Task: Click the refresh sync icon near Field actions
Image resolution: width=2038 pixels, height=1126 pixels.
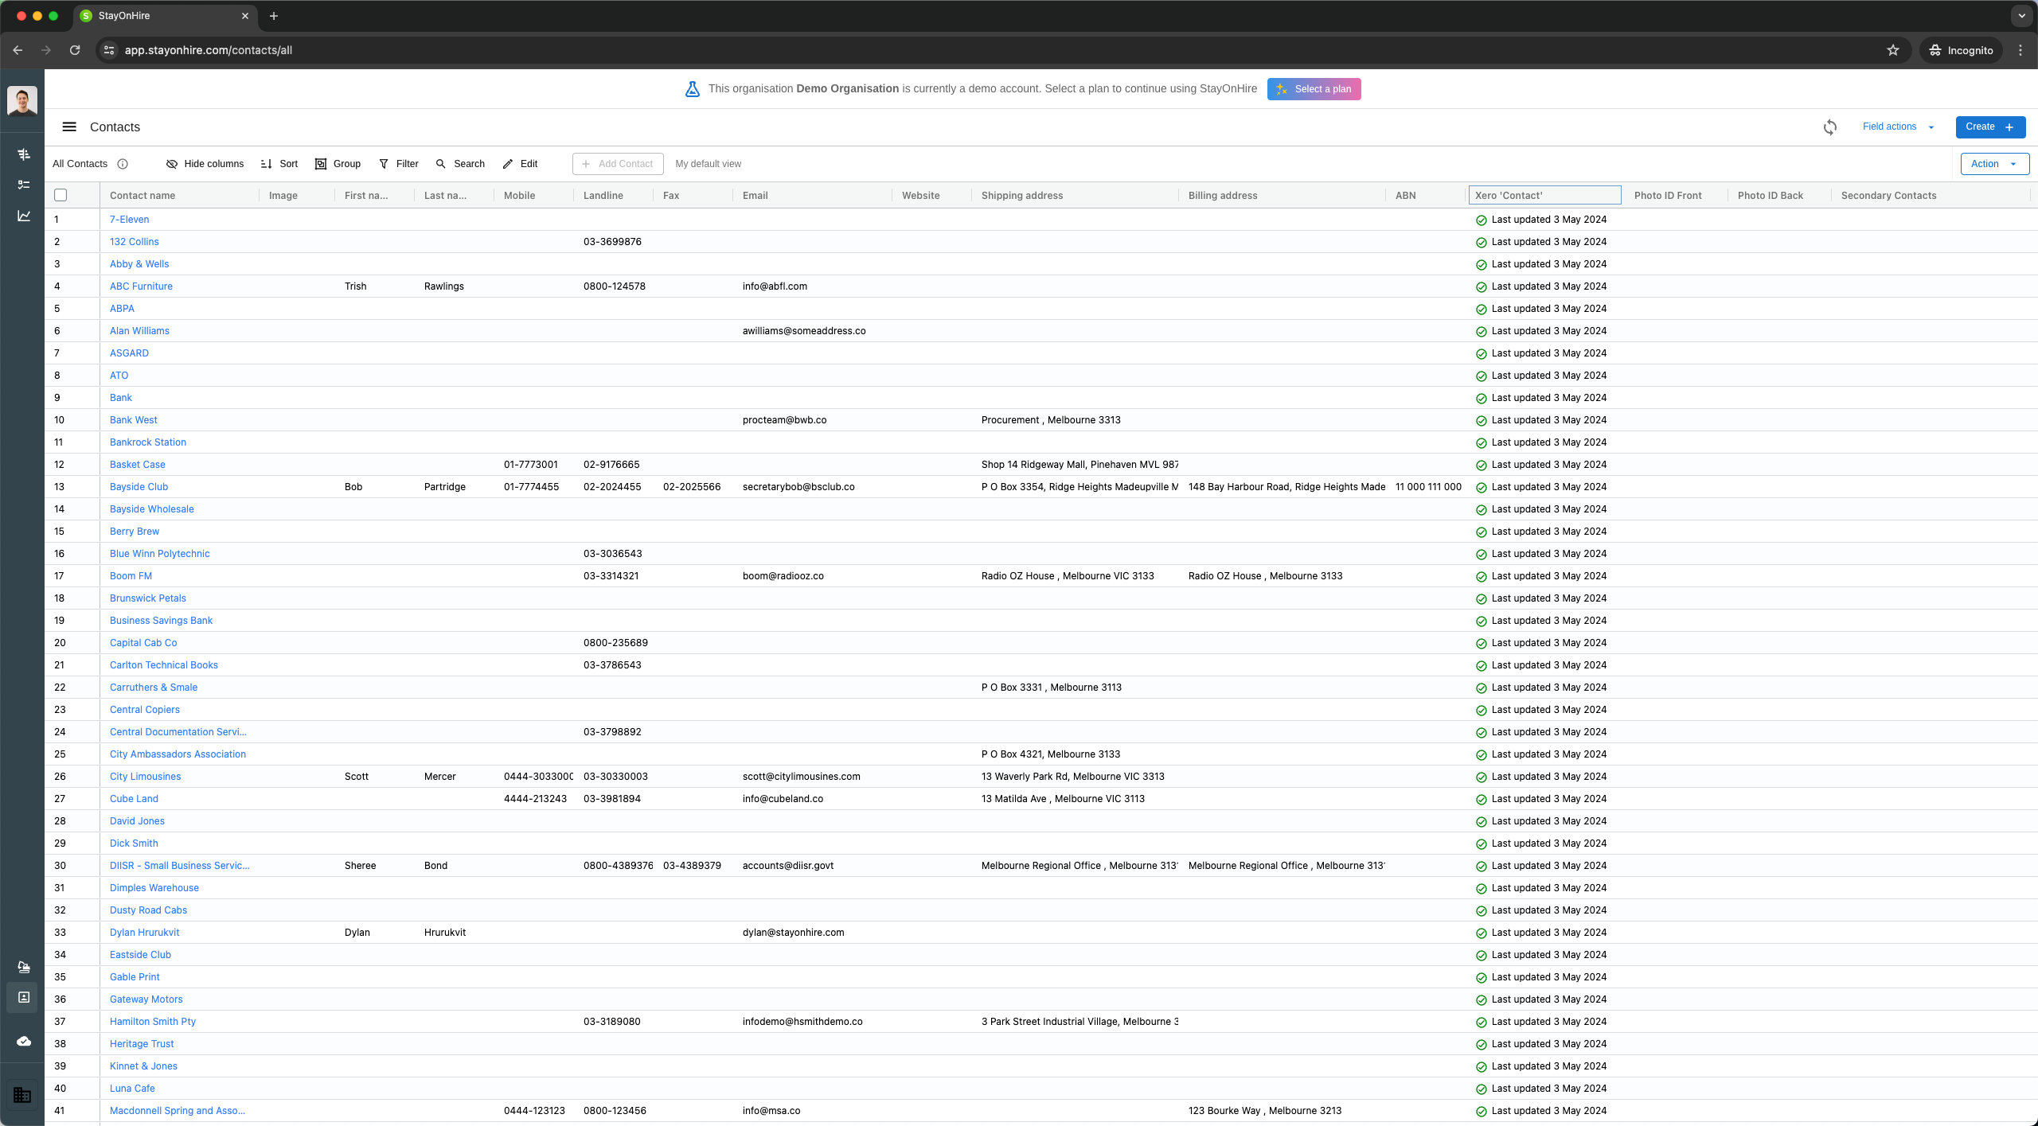Action: tap(1829, 127)
